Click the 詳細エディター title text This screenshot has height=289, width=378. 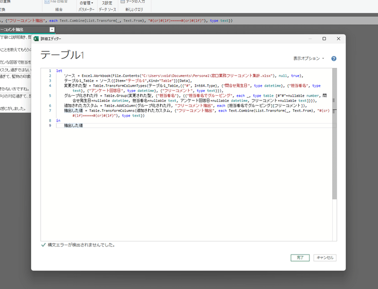(x=51, y=39)
